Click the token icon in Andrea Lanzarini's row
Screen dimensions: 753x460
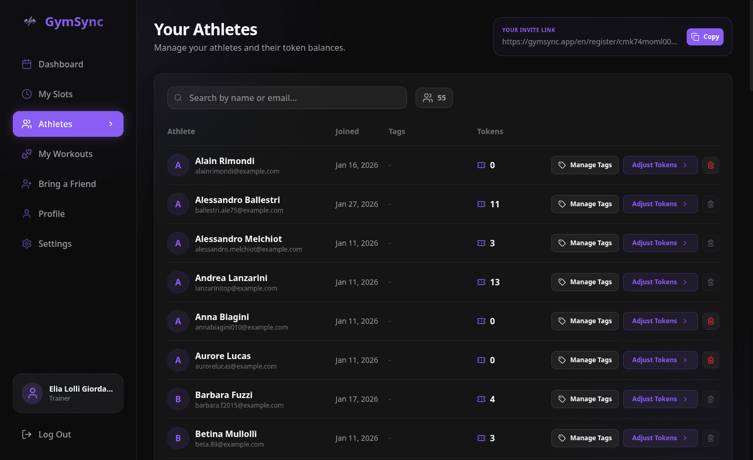[x=481, y=282]
